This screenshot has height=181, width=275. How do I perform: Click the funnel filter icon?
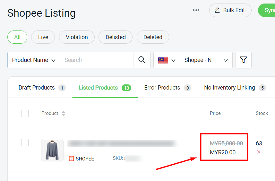(244, 60)
